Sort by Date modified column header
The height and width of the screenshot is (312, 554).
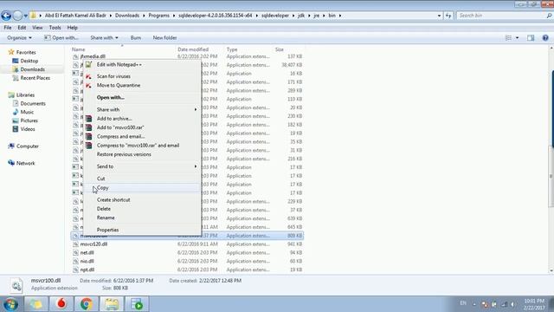[x=193, y=49]
